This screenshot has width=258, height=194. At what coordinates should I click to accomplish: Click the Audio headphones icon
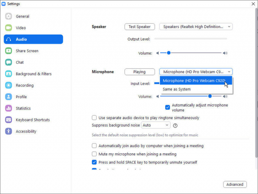[x=8, y=39]
